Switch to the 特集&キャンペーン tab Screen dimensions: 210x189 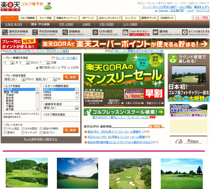pos(67,18)
